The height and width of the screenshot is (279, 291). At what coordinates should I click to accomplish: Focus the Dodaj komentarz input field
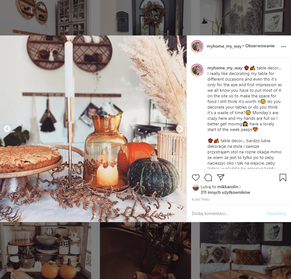228,213
